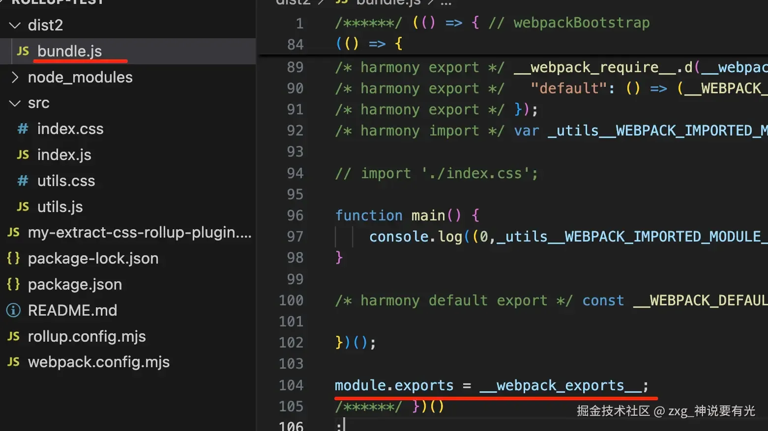Click the hash icon beside utils.css
The width and height of the screenshot is (768, 431).
click(x=23, y=181)
